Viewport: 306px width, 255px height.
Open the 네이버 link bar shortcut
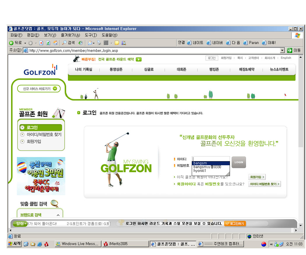pos(214,43)
